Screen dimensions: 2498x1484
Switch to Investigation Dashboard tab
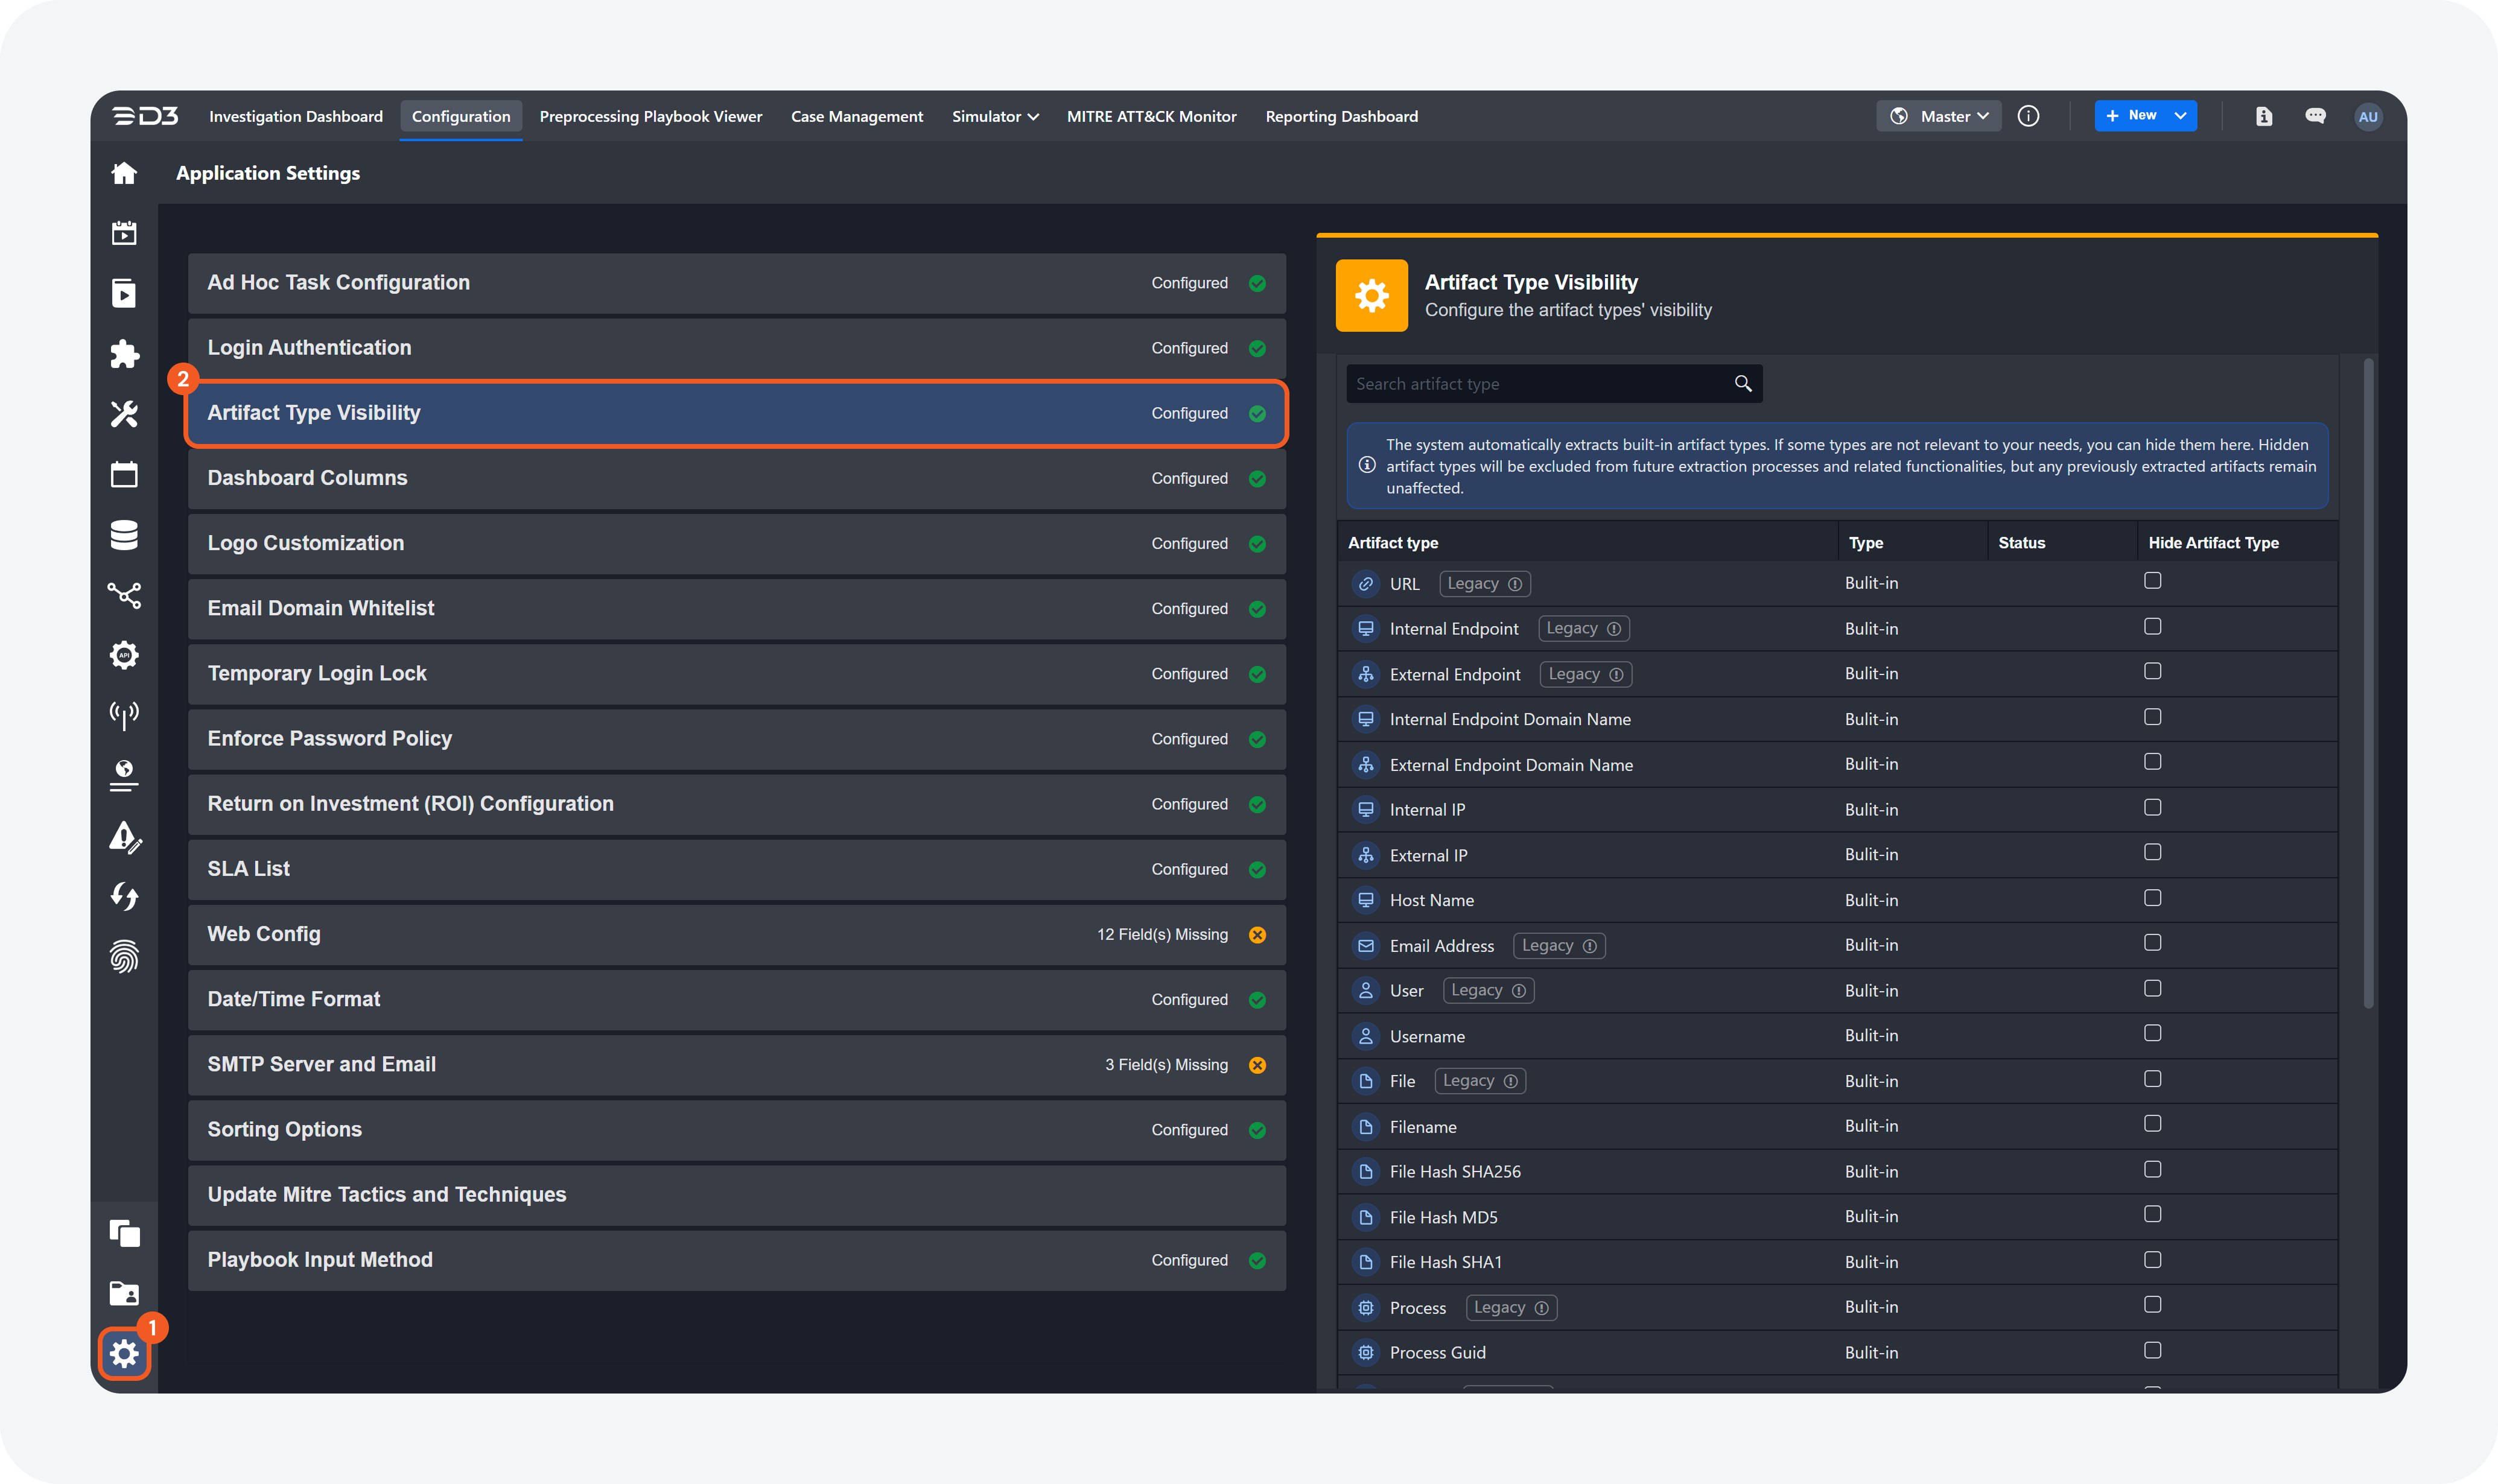tap(296, 116)
